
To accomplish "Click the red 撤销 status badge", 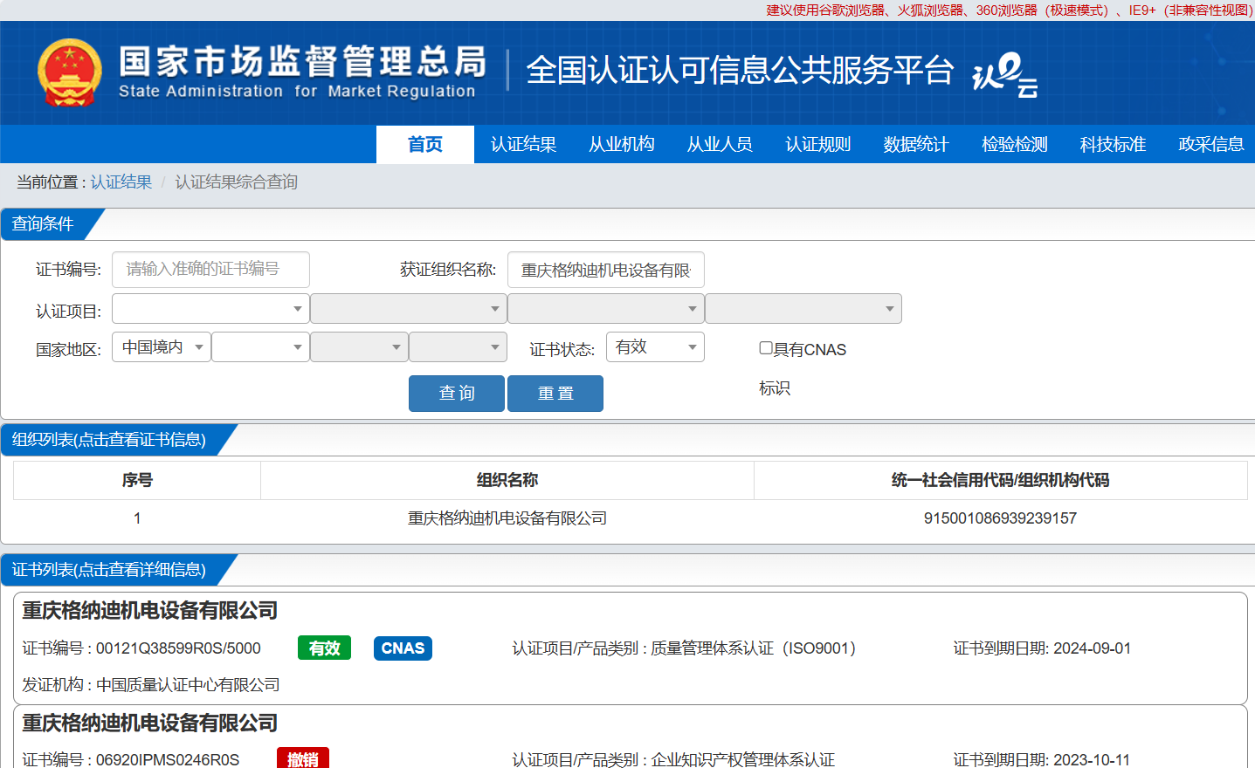I will click(303, 759).
